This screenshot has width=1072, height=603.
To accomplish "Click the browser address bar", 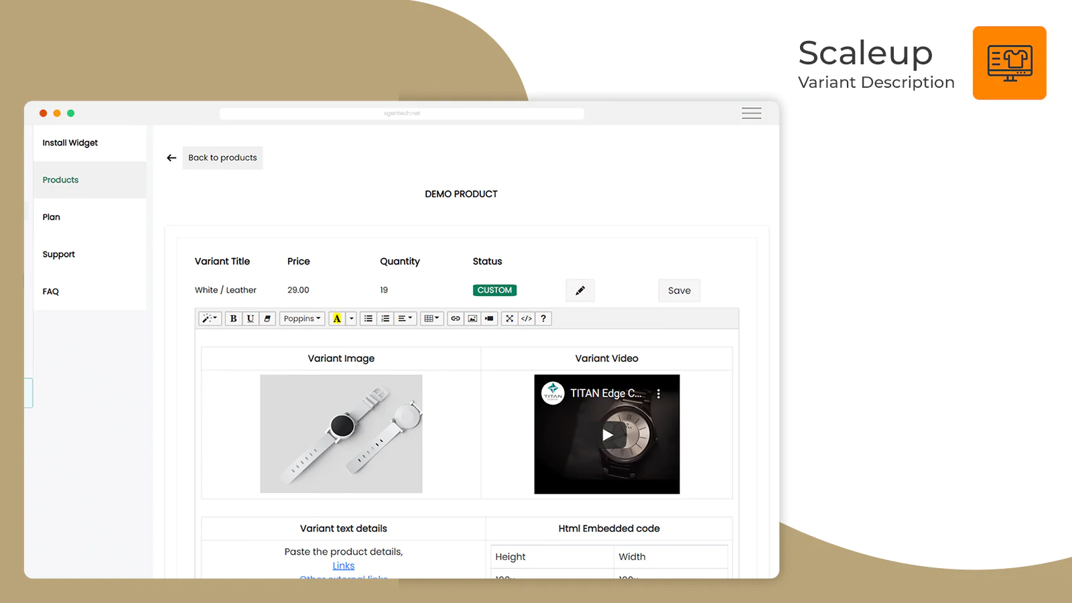I will [x=402, y=113].
